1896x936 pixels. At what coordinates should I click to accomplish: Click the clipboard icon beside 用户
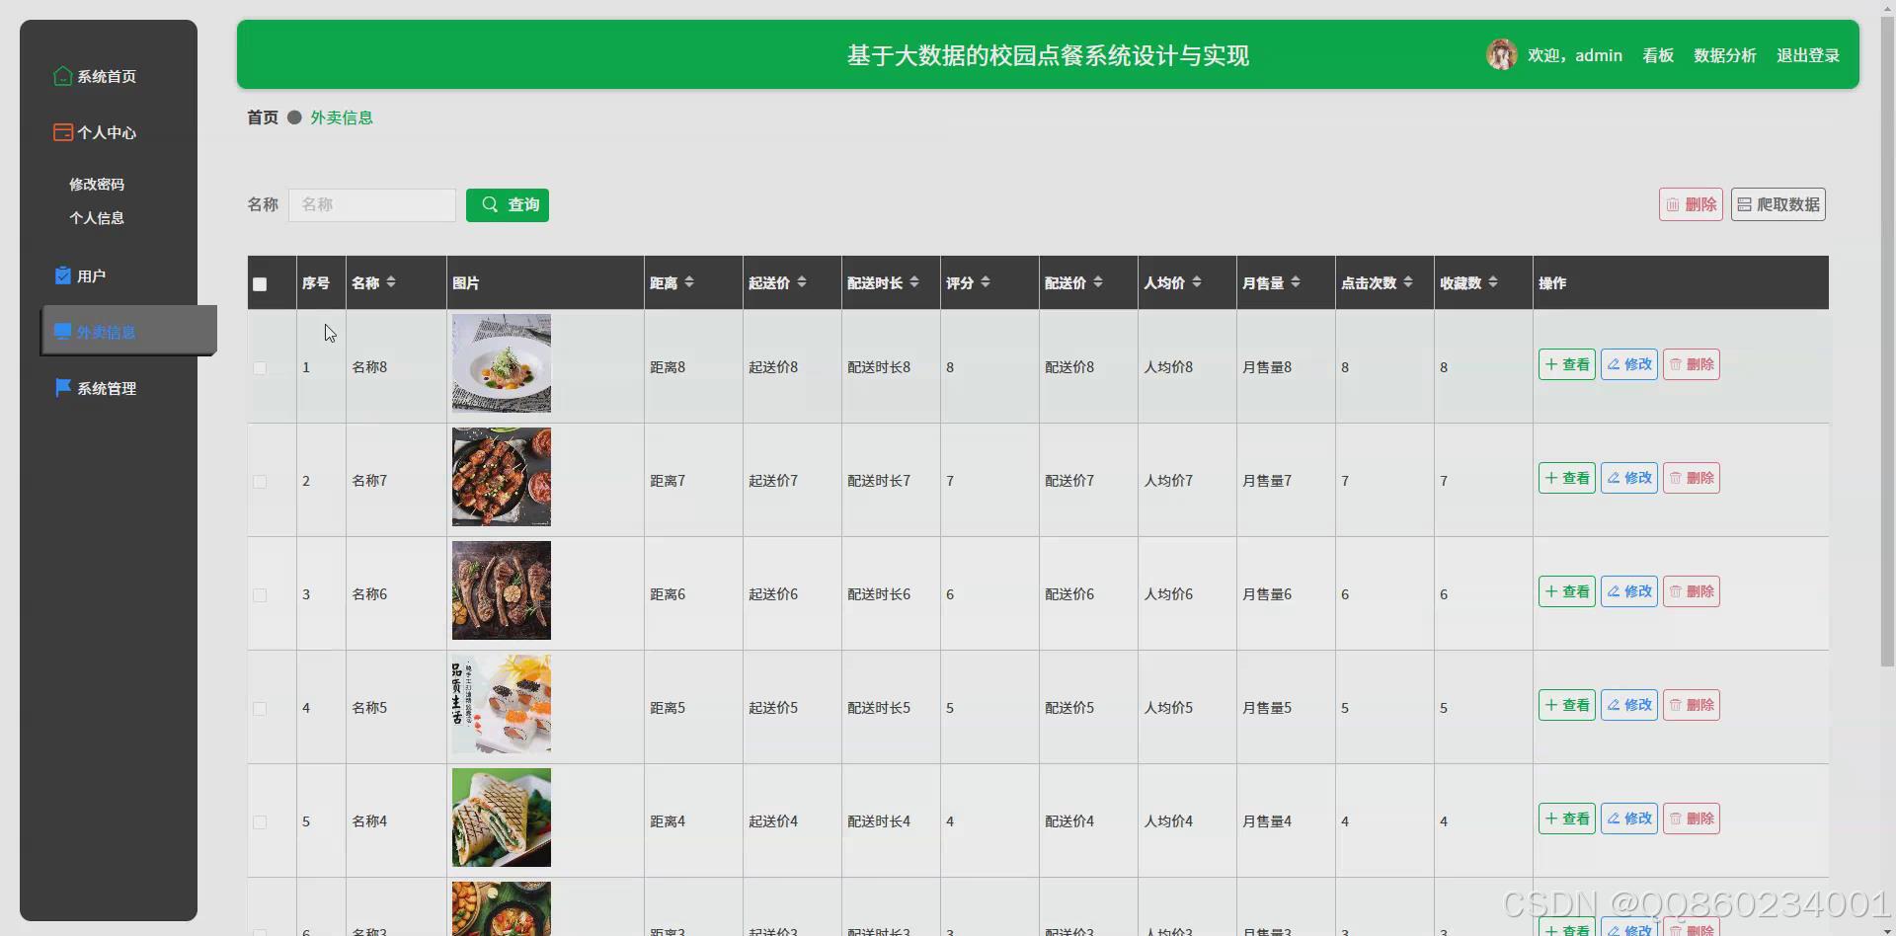click(x=63, y=275)
